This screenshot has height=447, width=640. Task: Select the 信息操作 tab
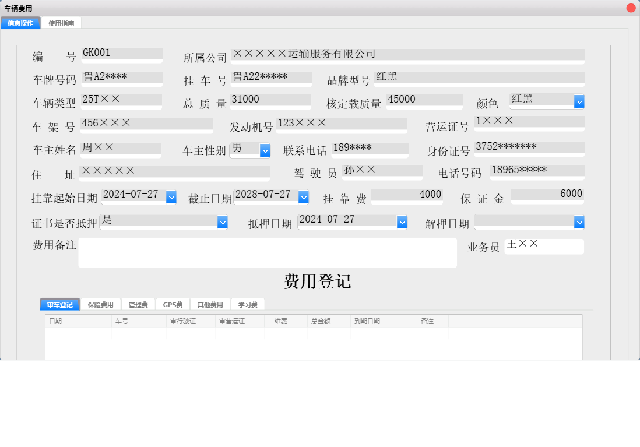coord(20,22)
